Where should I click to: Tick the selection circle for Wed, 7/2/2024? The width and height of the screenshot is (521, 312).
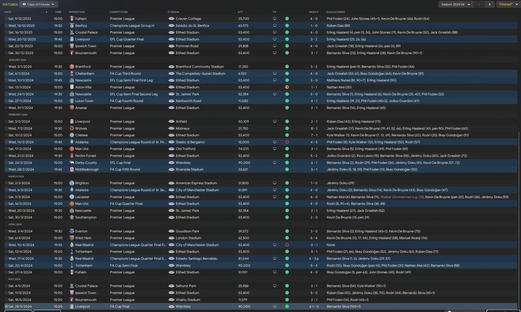6,129
